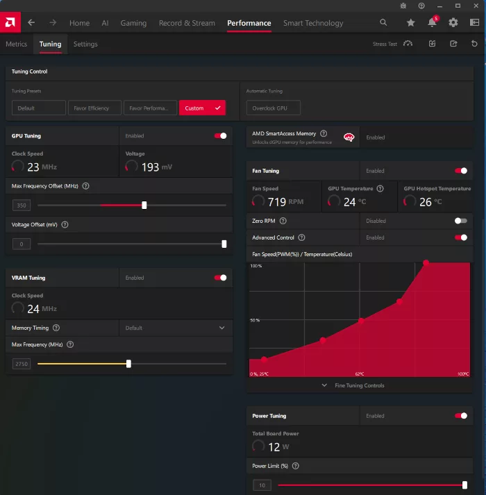Click the Power Limit value field
Viewport: 486px width, 495px height.
point(262,485)
